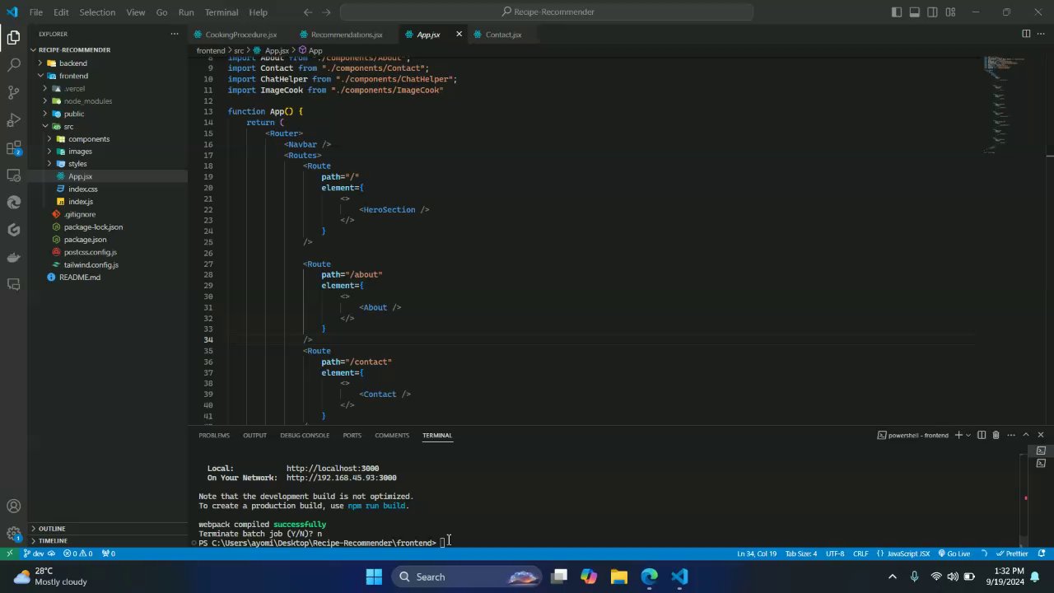
Task: Click the Recipe-Recommender command center search box
Action: click(547, 12)
